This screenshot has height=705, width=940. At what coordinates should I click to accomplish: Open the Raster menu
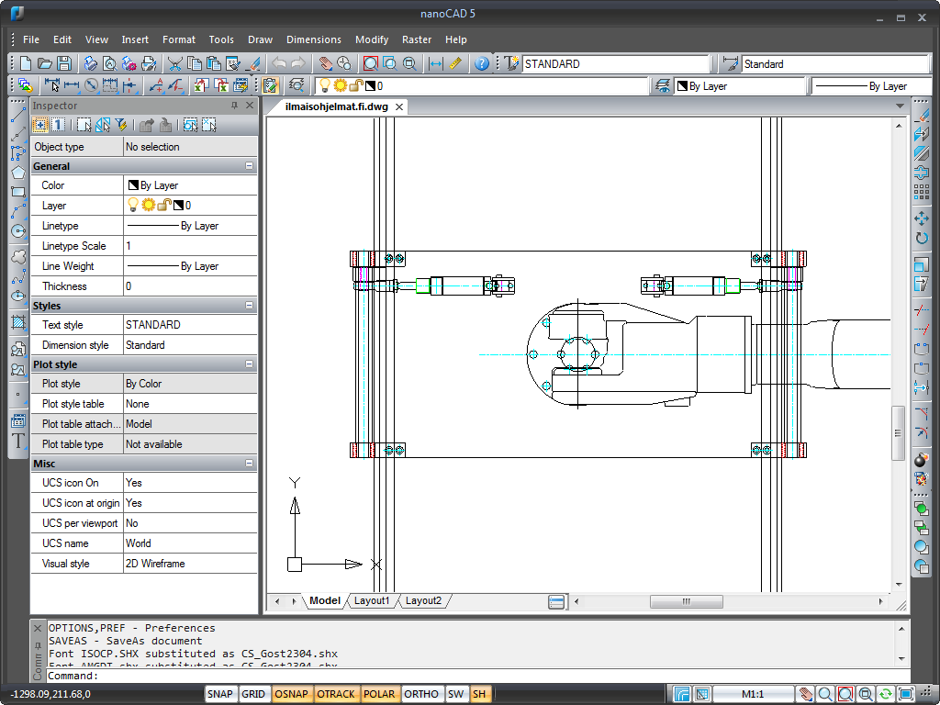click(x=417, y=39)
